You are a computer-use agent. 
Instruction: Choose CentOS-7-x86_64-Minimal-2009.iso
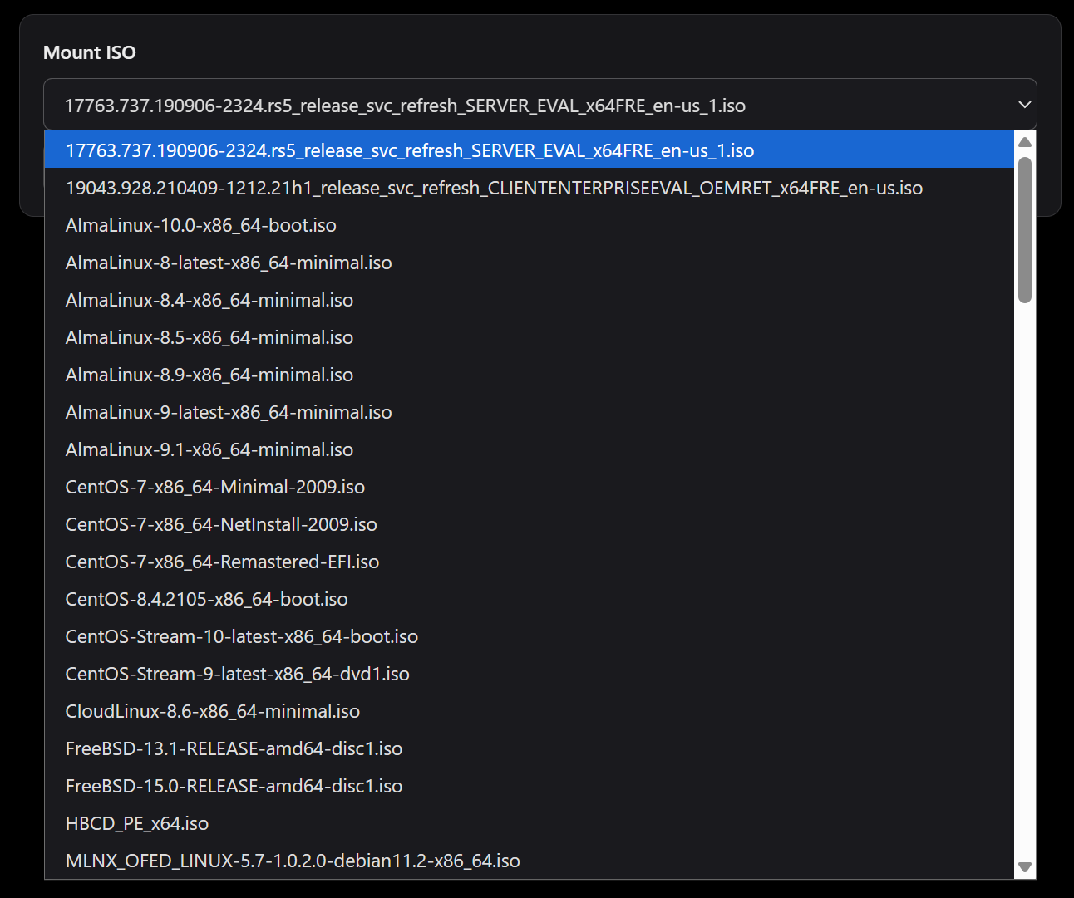click(530, 487)
